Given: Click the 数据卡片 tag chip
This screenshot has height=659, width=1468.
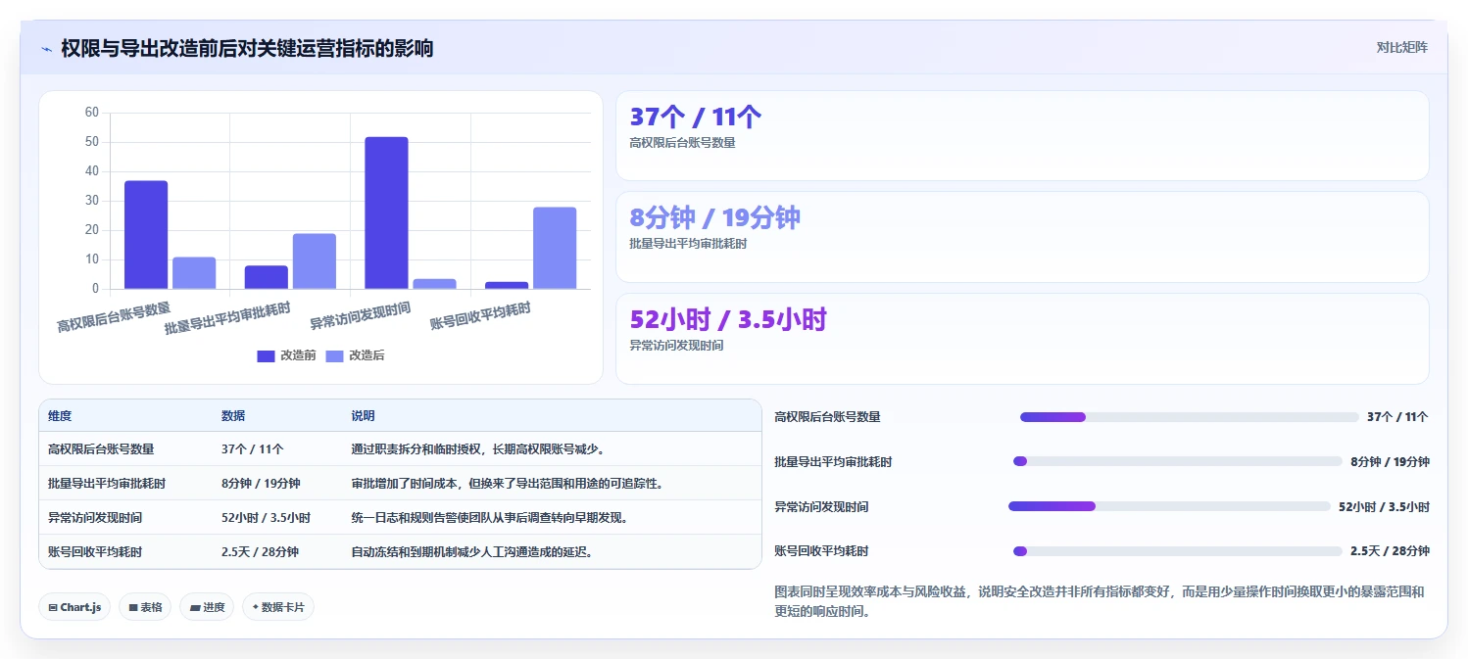Looking at the screenshot, I should point(278,607).
